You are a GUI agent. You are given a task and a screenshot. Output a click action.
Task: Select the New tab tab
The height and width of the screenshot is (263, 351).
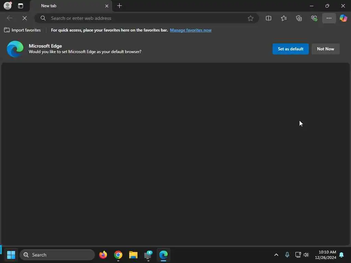tap(71, 6)
